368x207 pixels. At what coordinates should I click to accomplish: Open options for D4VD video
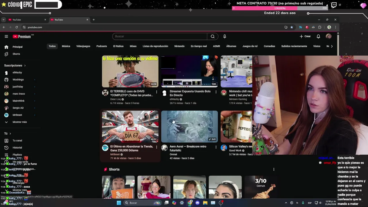coord(156,92)
